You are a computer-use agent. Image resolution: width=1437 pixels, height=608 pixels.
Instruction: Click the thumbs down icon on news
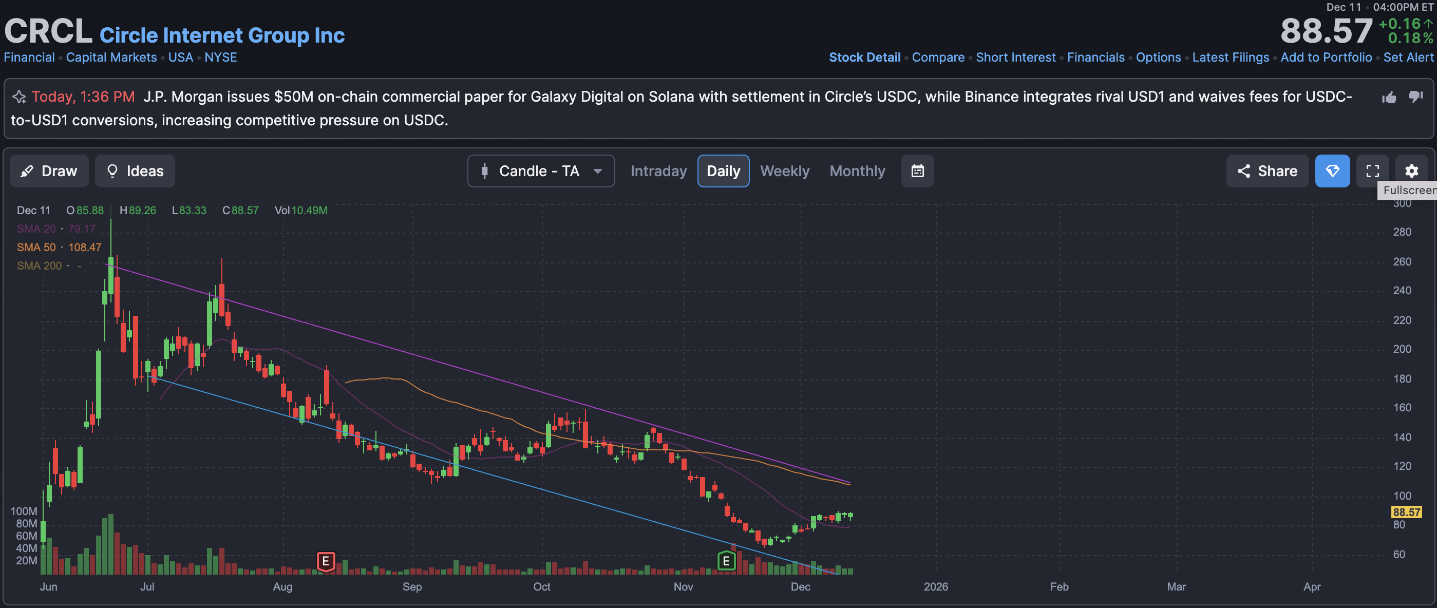pos(1415,97)
